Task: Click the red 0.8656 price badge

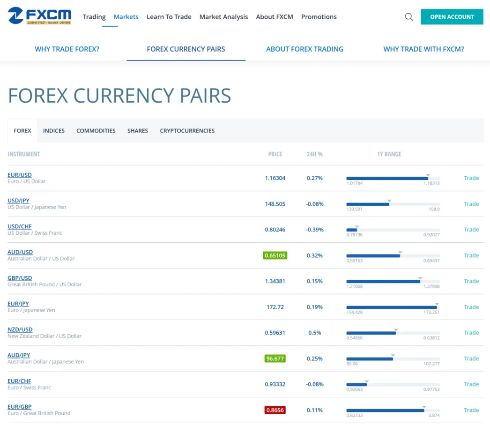Action: click(275, 410)
